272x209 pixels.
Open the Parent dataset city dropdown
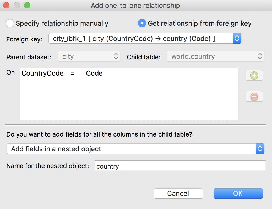[89, 56]
